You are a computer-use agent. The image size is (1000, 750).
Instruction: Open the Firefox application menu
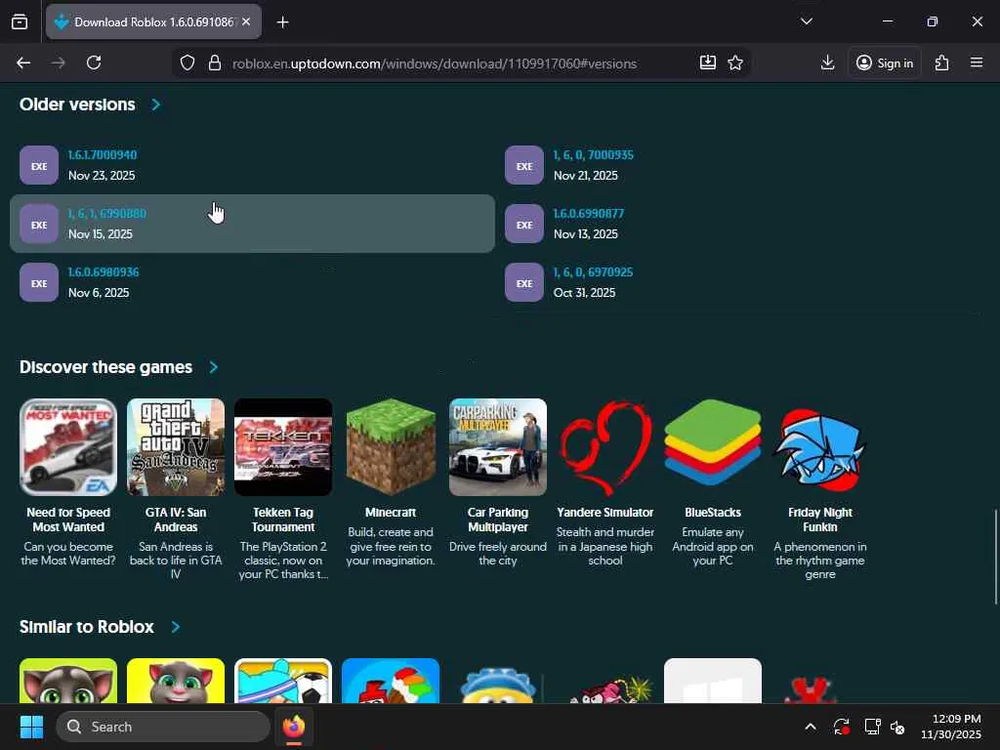coord(977,62)
